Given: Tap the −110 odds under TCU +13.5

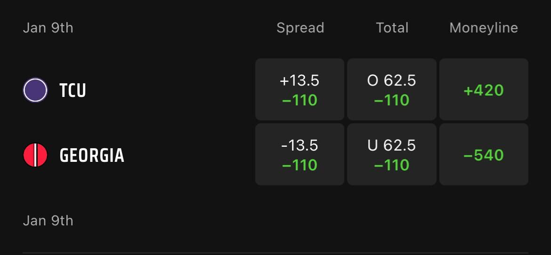Looking at the screenshot, I should pos(300,100).
